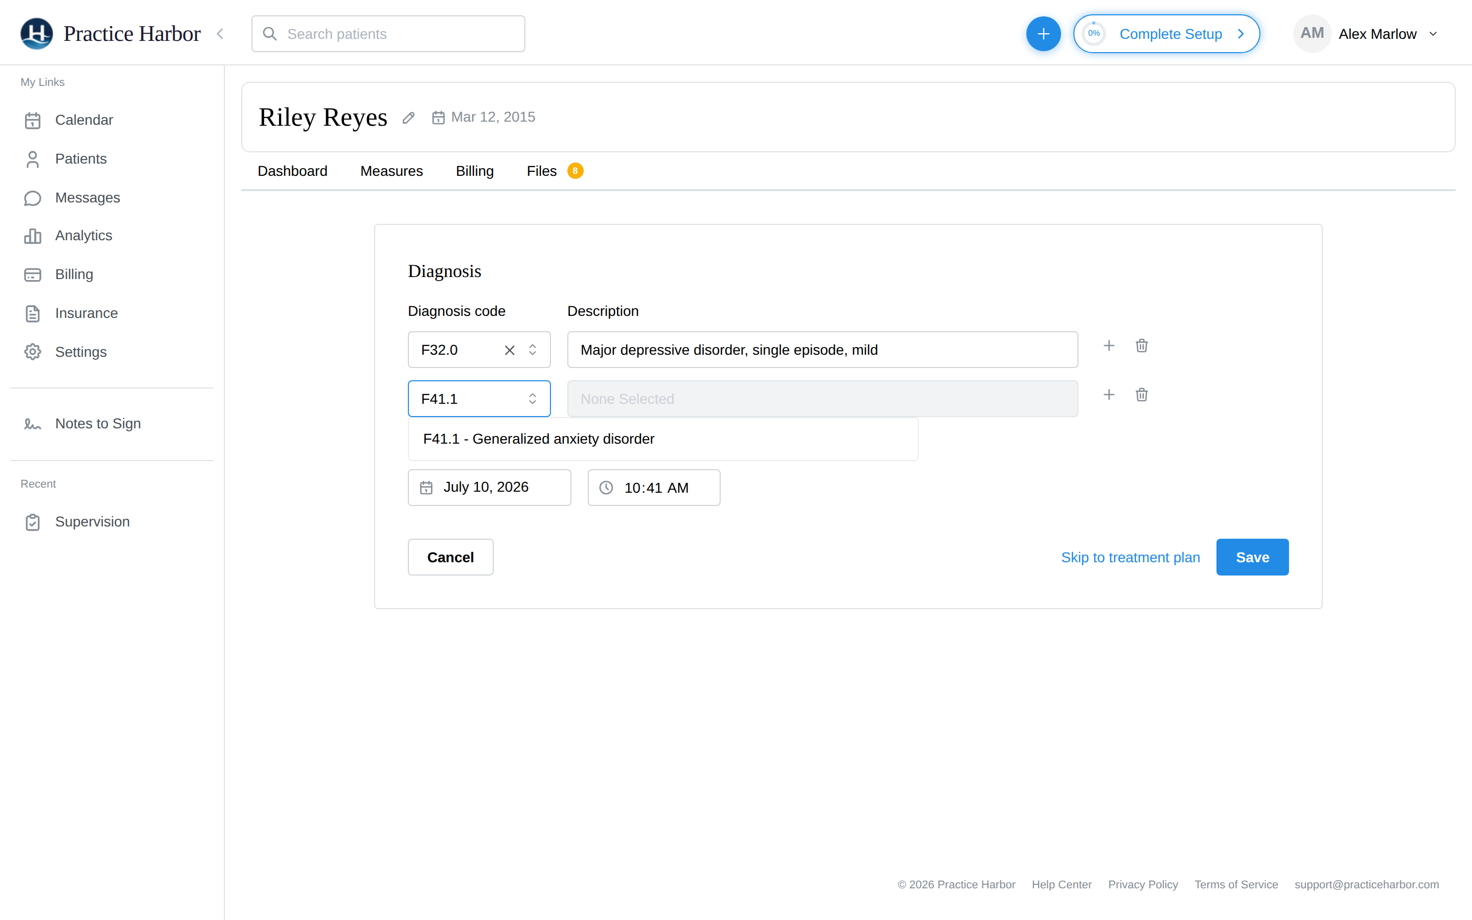Switch to the Dashboard tab
The image size is (1472, 920).
click(292, 171)
